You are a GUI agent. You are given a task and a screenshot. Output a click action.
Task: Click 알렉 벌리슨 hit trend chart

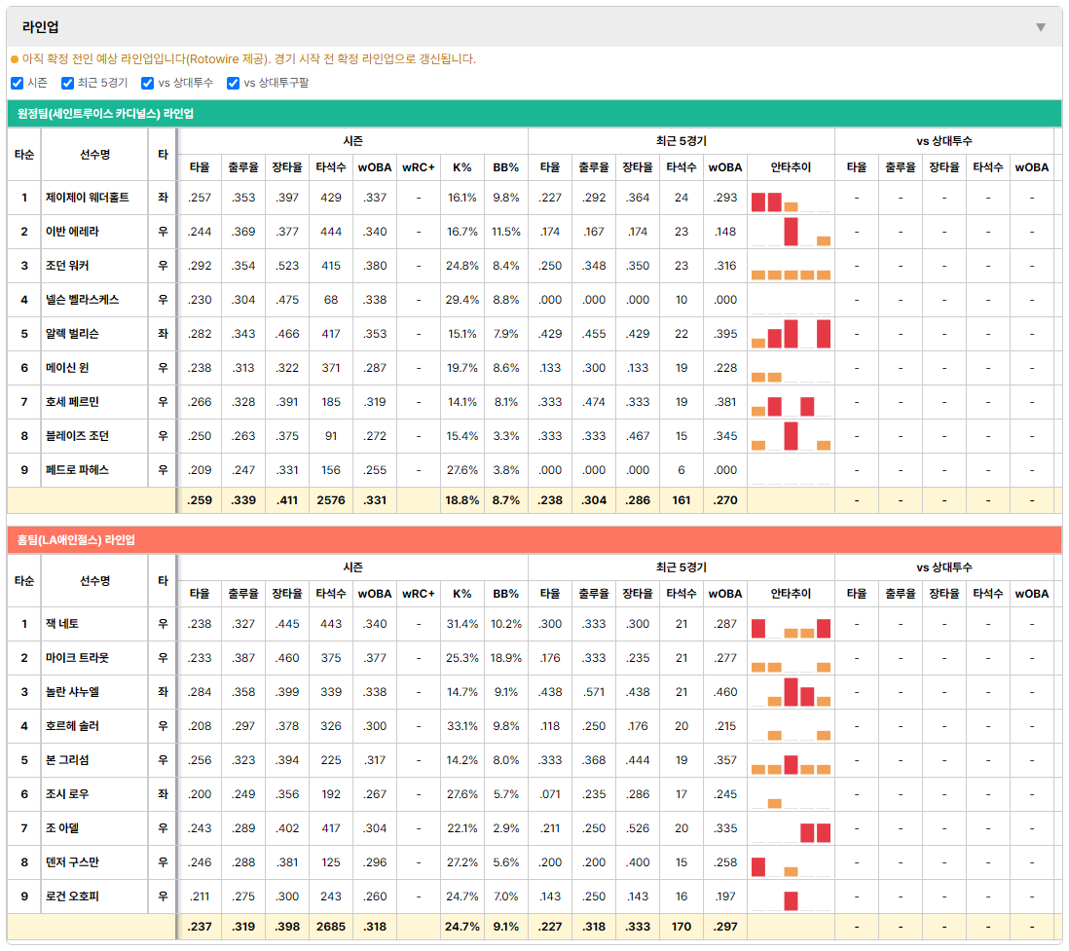pyautogui.click(x=791, y=334)
